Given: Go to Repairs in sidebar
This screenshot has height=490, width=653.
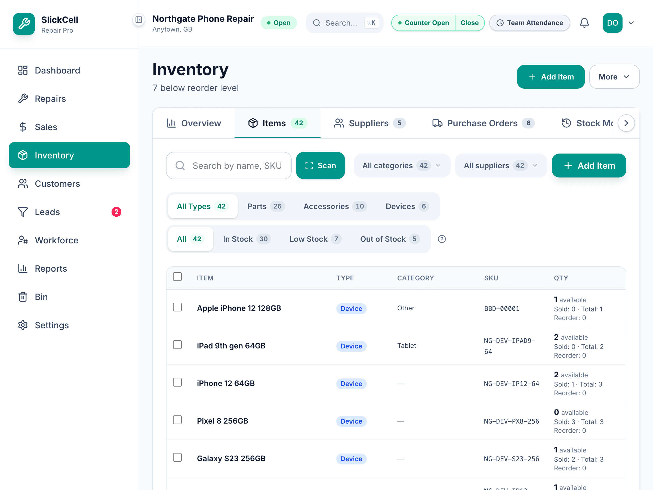Looking at the screenshot, I should tap(69, 99).
